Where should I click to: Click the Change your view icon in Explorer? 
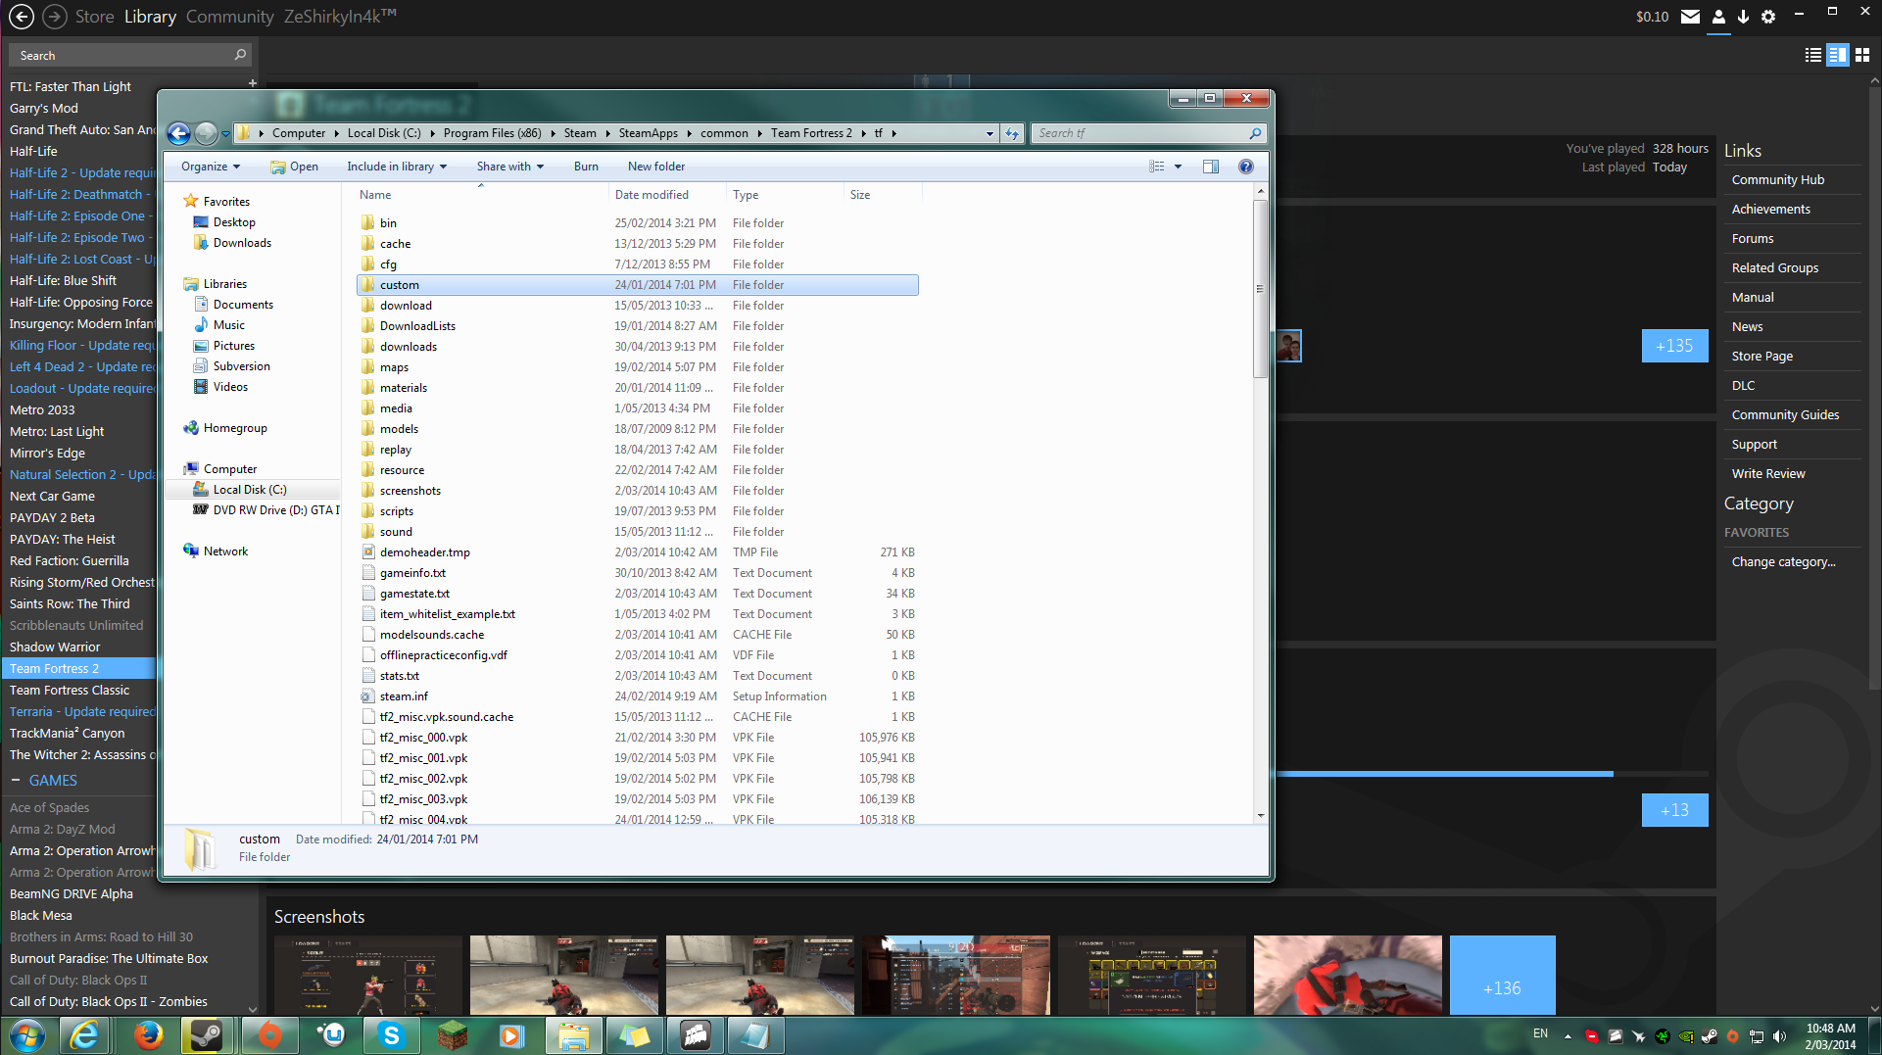(1157, 167)
